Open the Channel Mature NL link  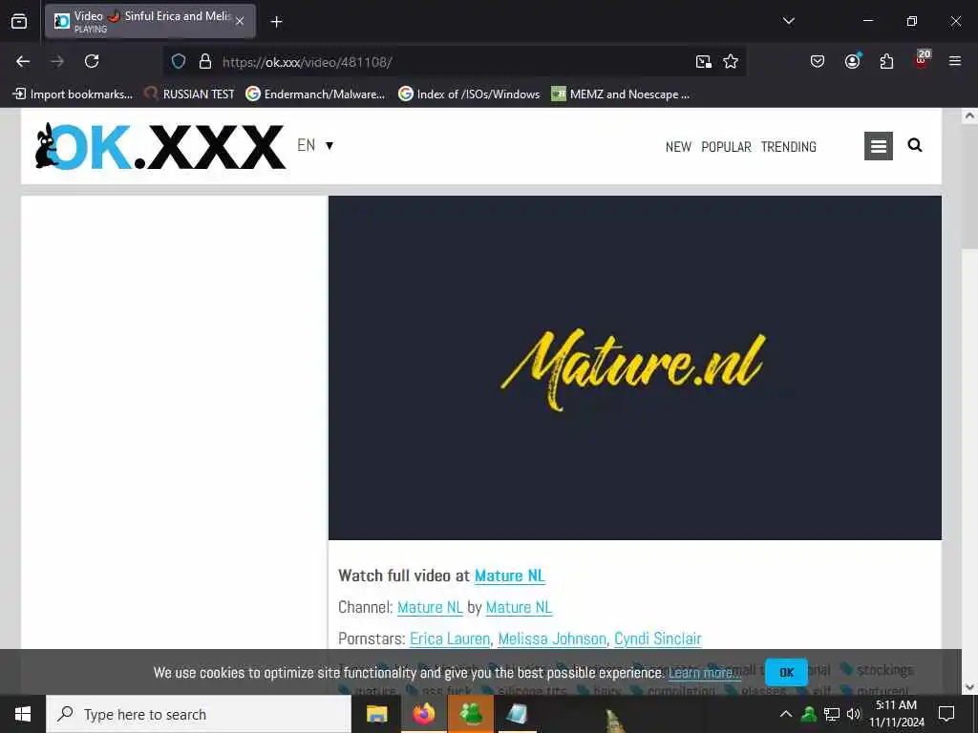(x=430, y=607)
